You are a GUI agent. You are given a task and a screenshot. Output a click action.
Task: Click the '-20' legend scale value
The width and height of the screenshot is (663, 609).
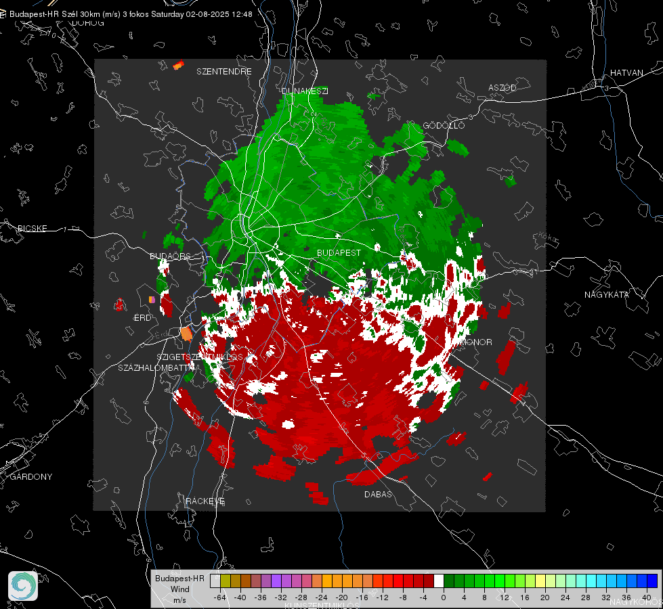click(341, 597)
